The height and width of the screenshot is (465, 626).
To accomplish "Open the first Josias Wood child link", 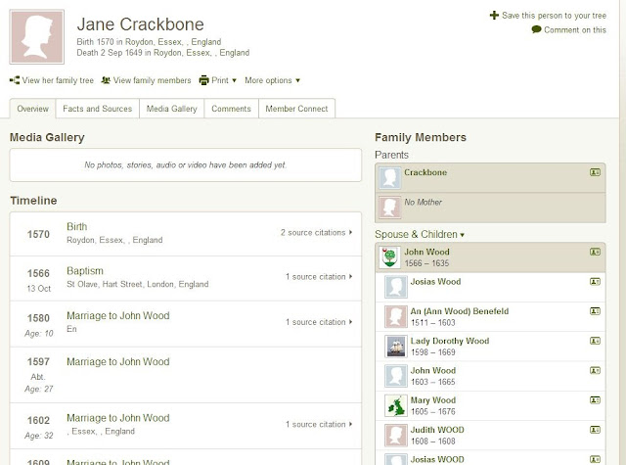I will [435, 282].
